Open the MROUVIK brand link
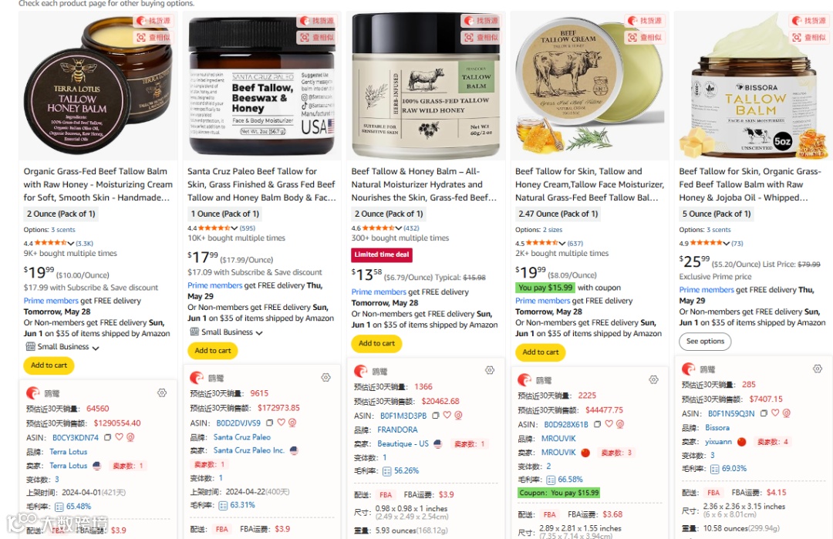The height and width of the screenshot is (539, 833). [558, 439]
